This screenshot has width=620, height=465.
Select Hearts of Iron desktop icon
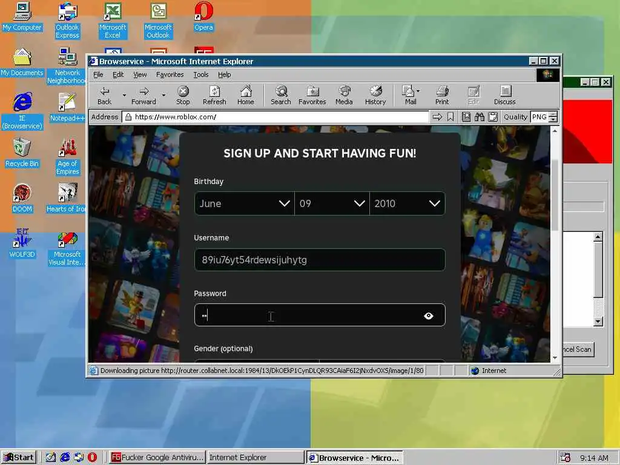[66, 199]
